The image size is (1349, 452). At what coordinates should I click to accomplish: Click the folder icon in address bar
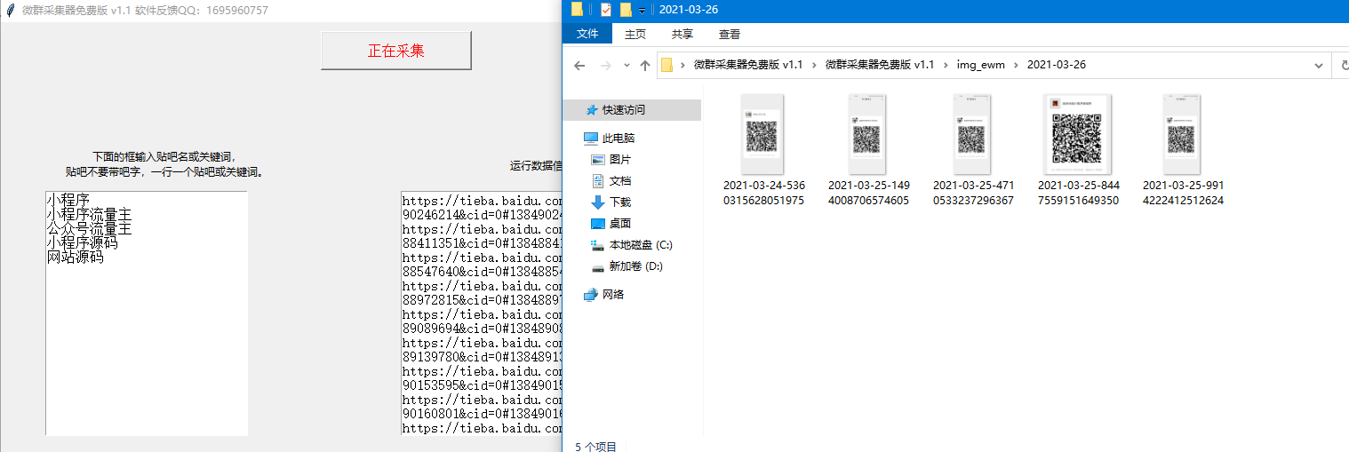(x=667, y=65)
